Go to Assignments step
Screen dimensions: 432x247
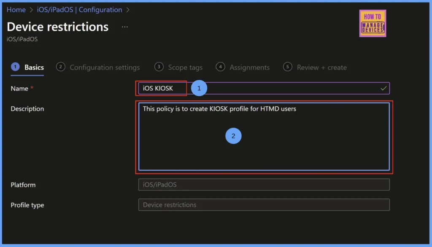coord(243,67)
